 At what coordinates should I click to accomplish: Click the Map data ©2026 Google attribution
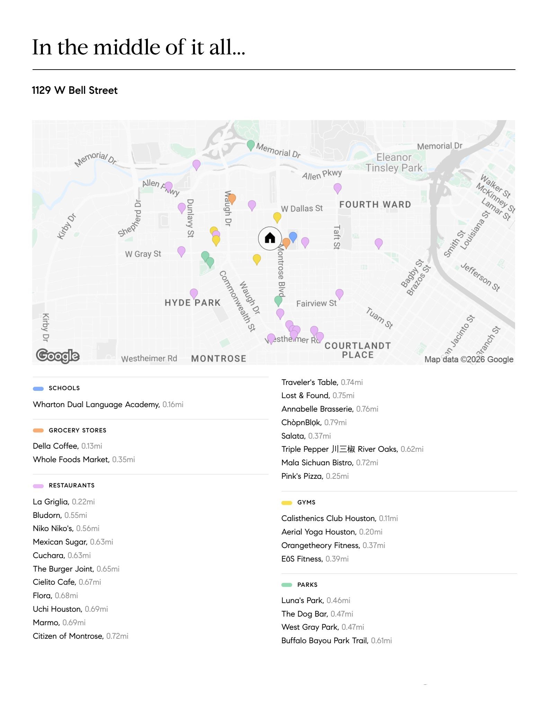pos(469,359)
